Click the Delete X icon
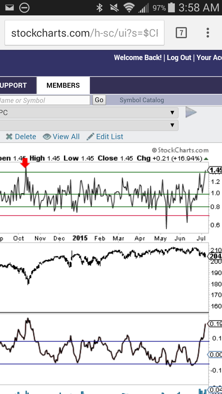Screen dimensions: 222x394 9,137
